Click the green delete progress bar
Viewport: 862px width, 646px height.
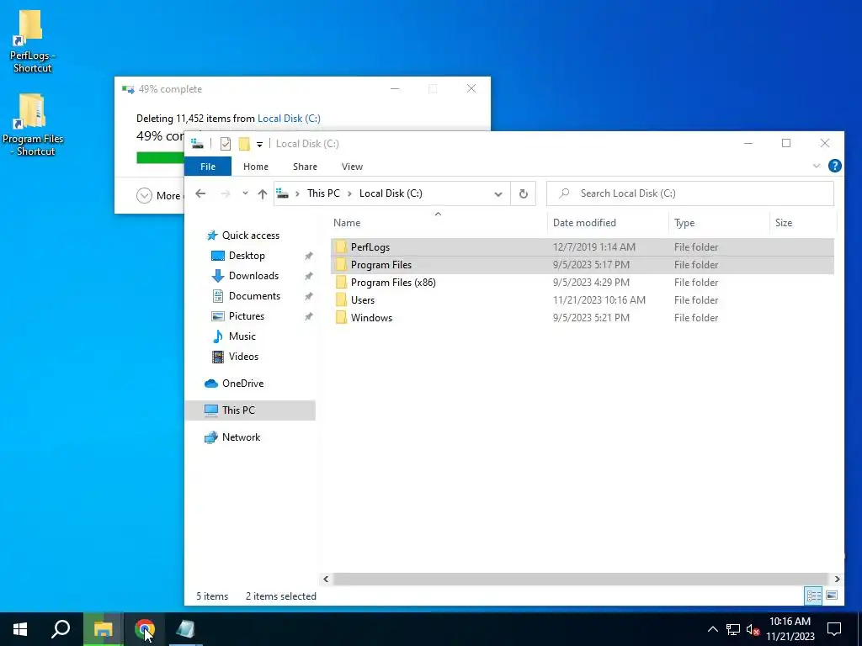tap(160, 157)
